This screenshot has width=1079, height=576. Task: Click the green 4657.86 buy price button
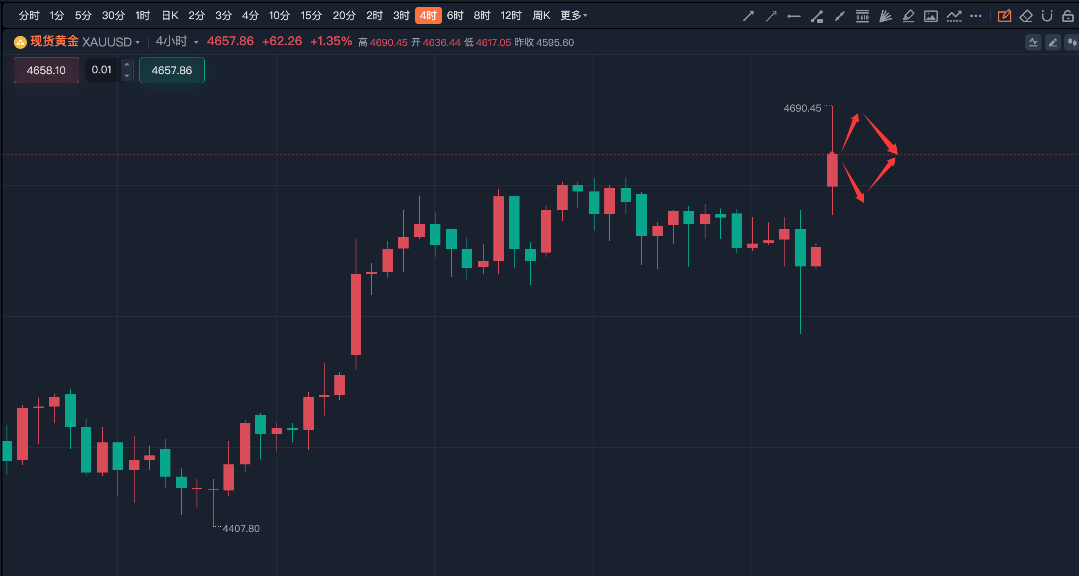click(172, 70)
